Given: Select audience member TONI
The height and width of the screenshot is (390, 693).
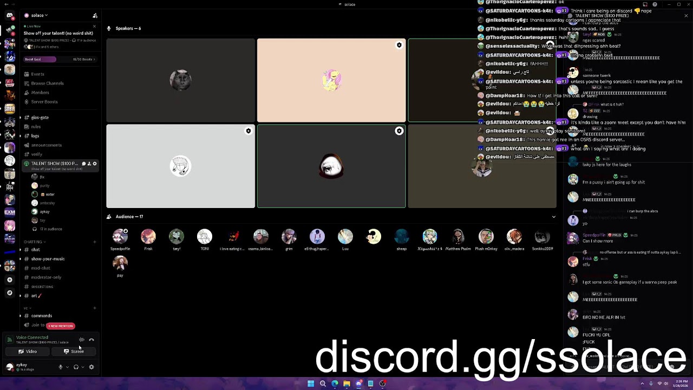Looking at the screenshot, I should tap(205, 239).
